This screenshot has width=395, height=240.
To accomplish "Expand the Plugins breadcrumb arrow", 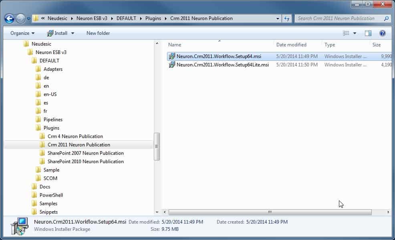I will (x=166, y=18).
